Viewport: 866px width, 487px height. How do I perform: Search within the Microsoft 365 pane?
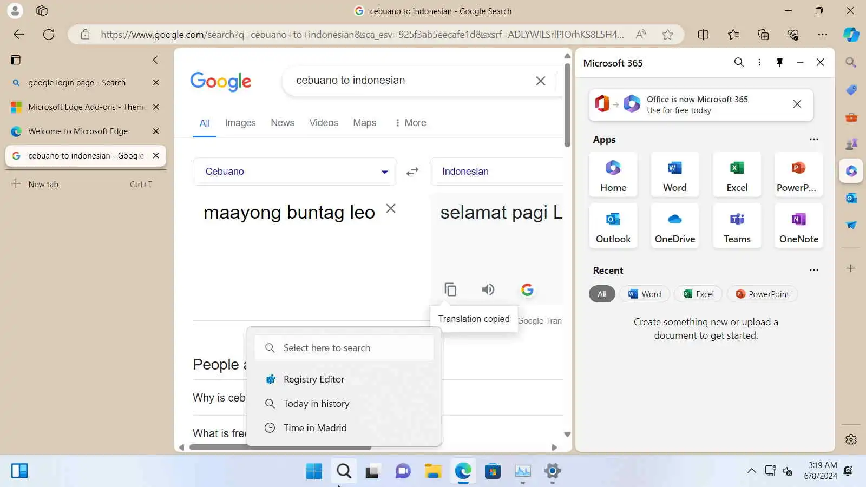(739, 62)
